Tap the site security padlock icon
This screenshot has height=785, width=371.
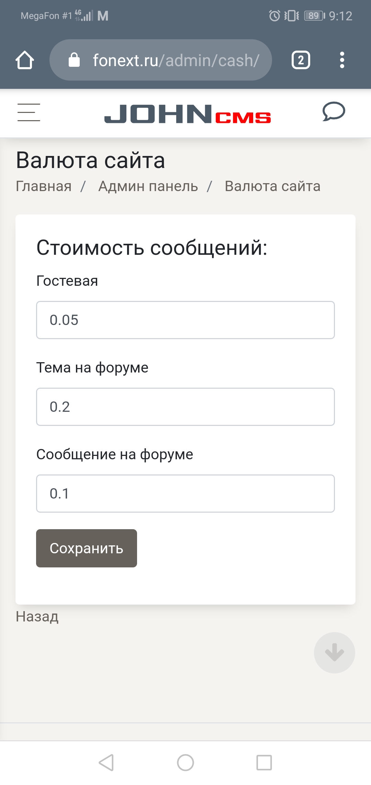[74, 60]
